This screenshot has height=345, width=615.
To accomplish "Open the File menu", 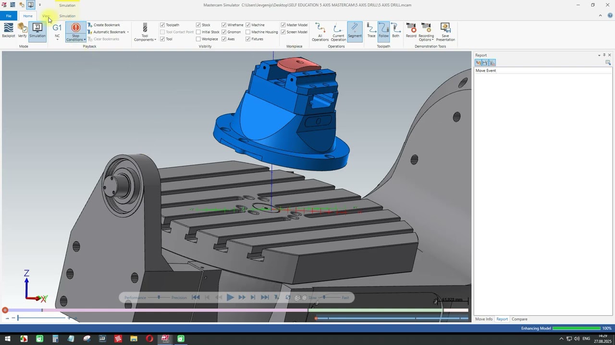I will coord(9,16).
